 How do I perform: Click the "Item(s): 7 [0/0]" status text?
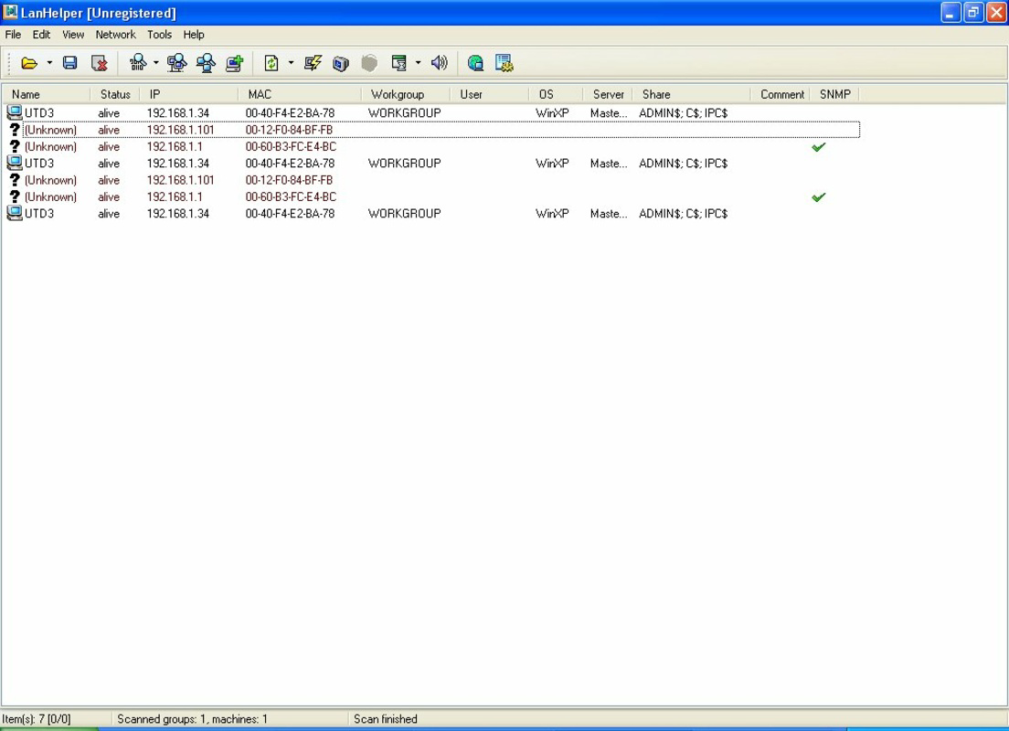pos(37,719)
